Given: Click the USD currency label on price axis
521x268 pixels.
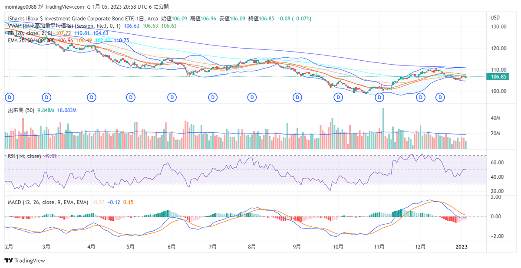Looking at the screenshot, I should coord(495,18).
